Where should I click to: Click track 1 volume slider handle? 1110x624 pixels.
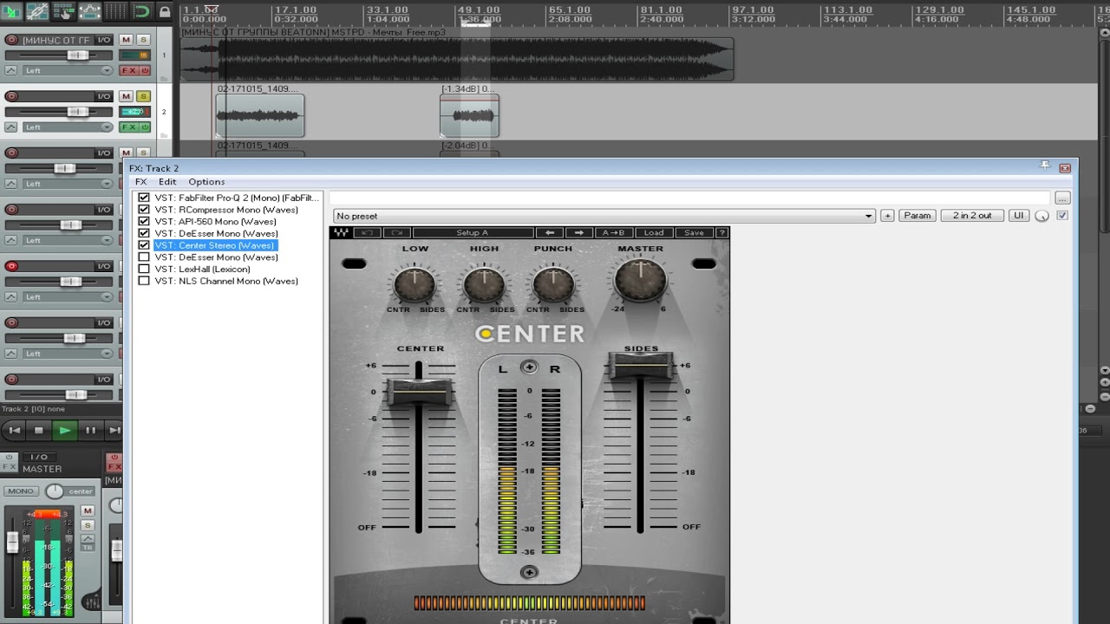(x=77, y=55)
